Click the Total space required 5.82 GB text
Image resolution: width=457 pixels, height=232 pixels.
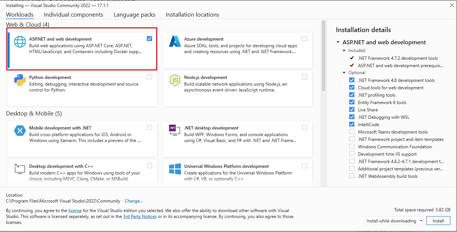tap(422, 210)
